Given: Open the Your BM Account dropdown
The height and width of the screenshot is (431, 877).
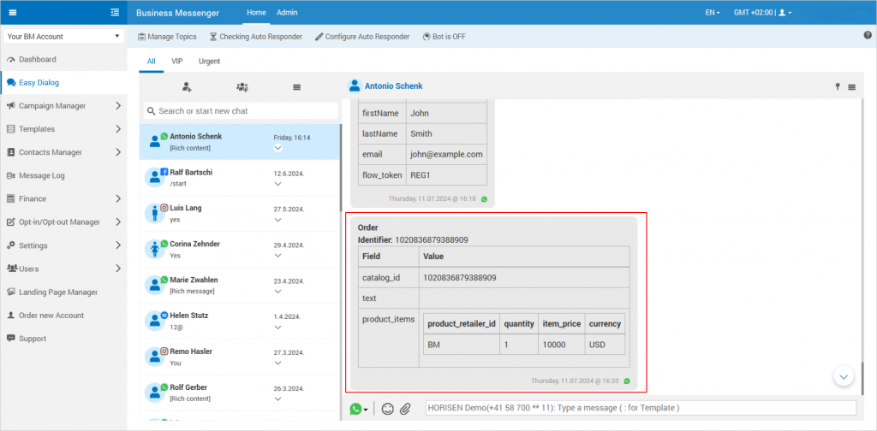Looking at the screenshot, I should (x=64, y=37).
